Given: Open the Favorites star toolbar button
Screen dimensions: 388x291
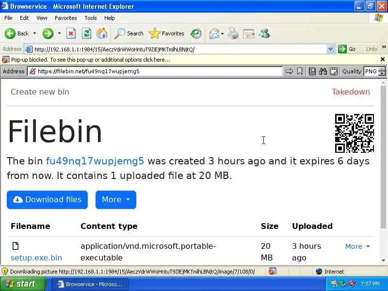Looking at the screenshot, I should [x=166, y=33].
